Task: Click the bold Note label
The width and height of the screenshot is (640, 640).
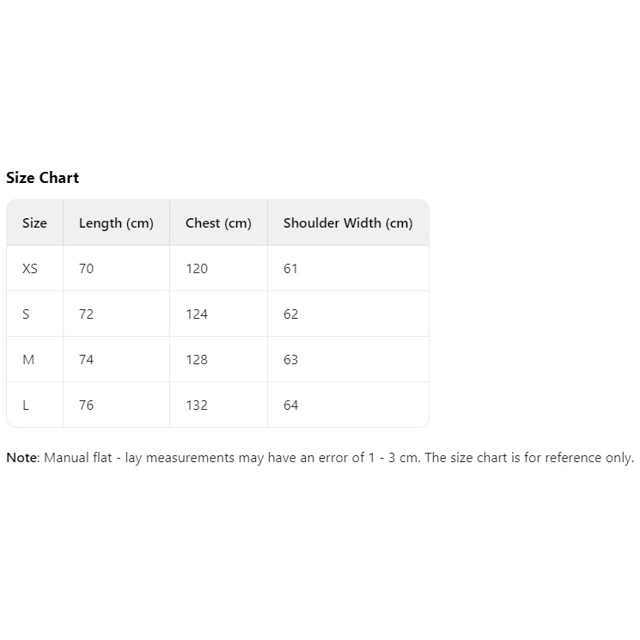Action: (x=22, y=458)
